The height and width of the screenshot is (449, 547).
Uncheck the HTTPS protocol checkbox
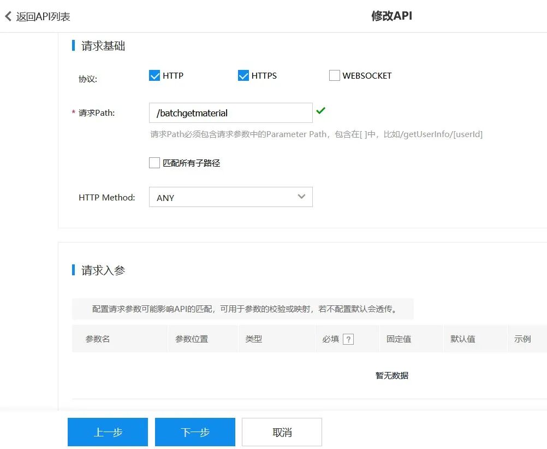coord(243,75)
